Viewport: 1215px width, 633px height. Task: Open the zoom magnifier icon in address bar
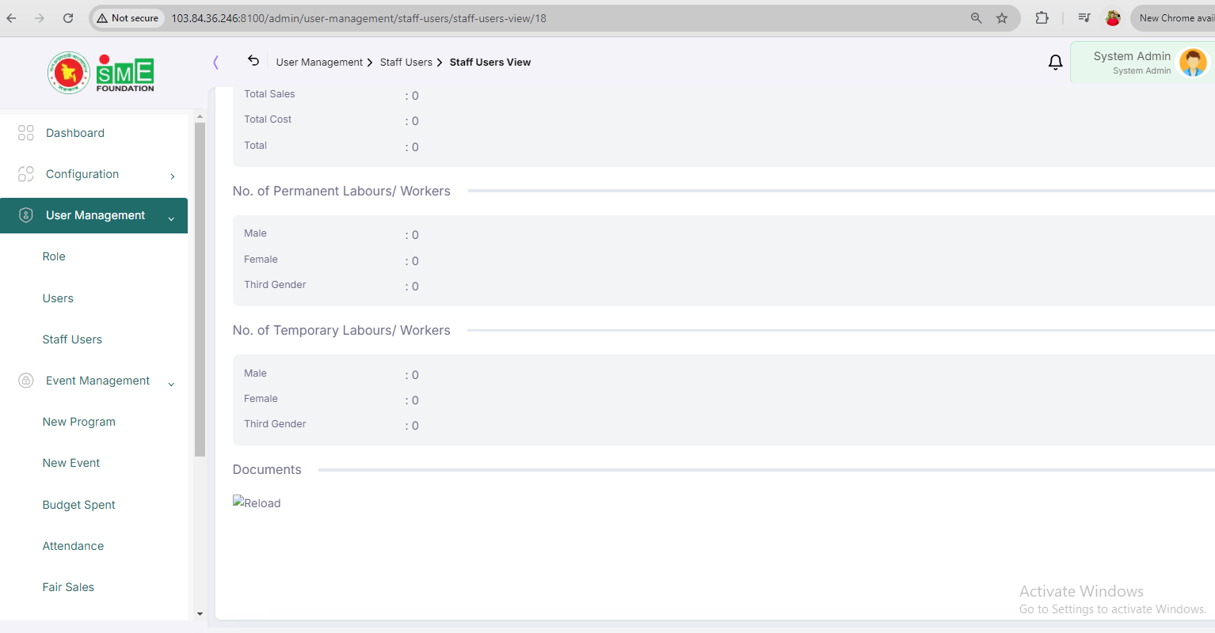tap(977, 18)
